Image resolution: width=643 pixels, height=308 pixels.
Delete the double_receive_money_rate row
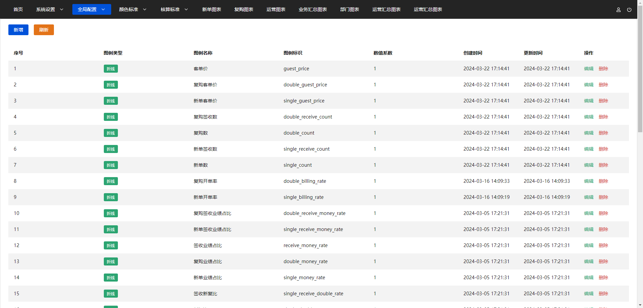click(x=603, y=213)
